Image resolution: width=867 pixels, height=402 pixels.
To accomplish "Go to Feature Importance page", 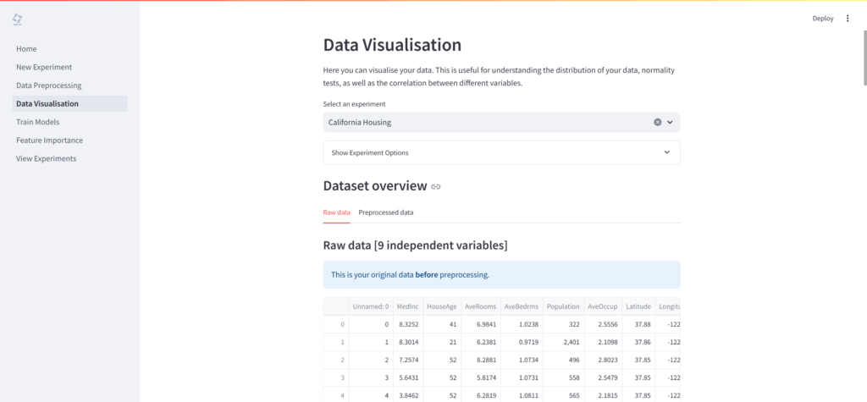I will (x=49, y=140).
